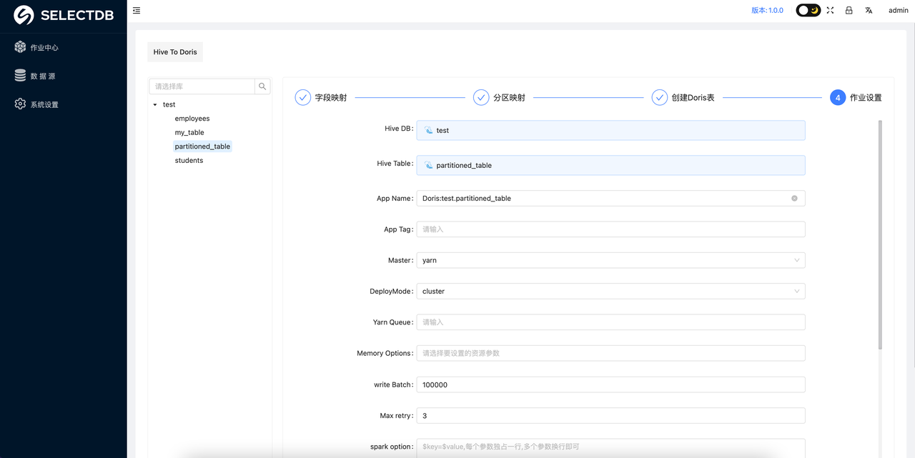The width and height of the screenshot is (915, 458).
Task: Focus the spark option text area
Action: click(x=610, y=448)
